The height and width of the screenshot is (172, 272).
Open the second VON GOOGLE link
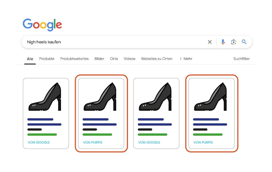coord(149,142)
